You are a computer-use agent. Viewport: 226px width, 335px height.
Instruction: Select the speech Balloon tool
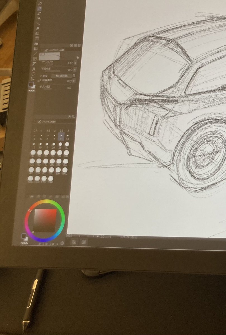point(34,74)
